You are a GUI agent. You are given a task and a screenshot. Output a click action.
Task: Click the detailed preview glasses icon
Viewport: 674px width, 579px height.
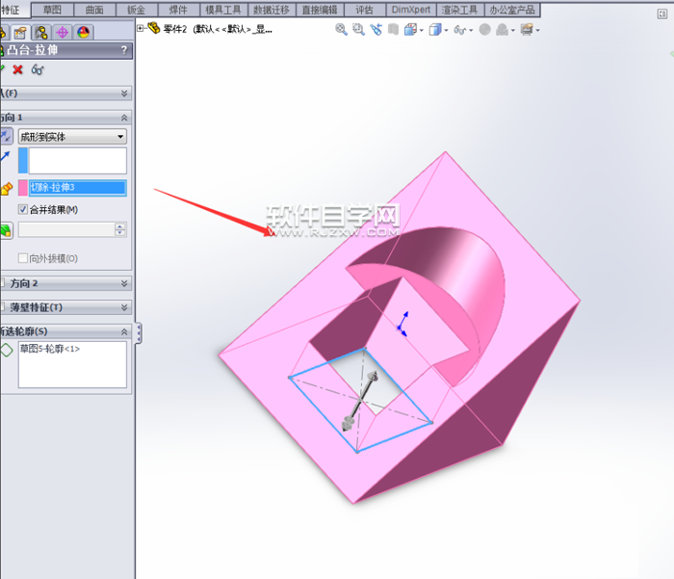(38, 69)
